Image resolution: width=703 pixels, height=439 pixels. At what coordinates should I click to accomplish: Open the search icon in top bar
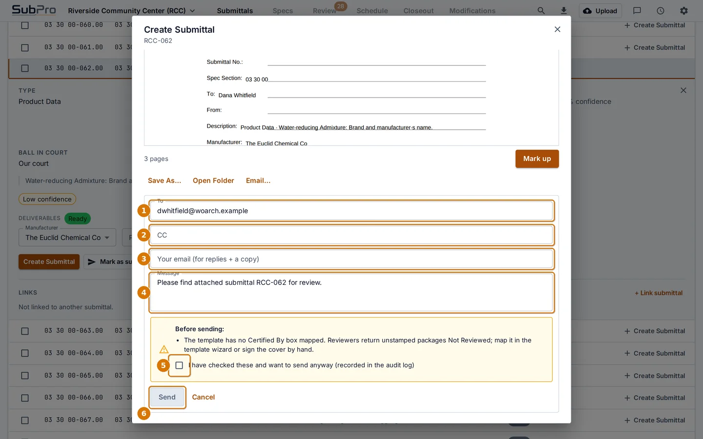click(541, 11)
